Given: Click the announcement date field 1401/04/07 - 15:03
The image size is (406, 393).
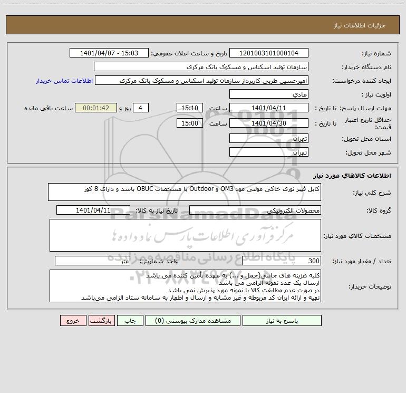Looking at the screenshot, I should pos(109,53).
